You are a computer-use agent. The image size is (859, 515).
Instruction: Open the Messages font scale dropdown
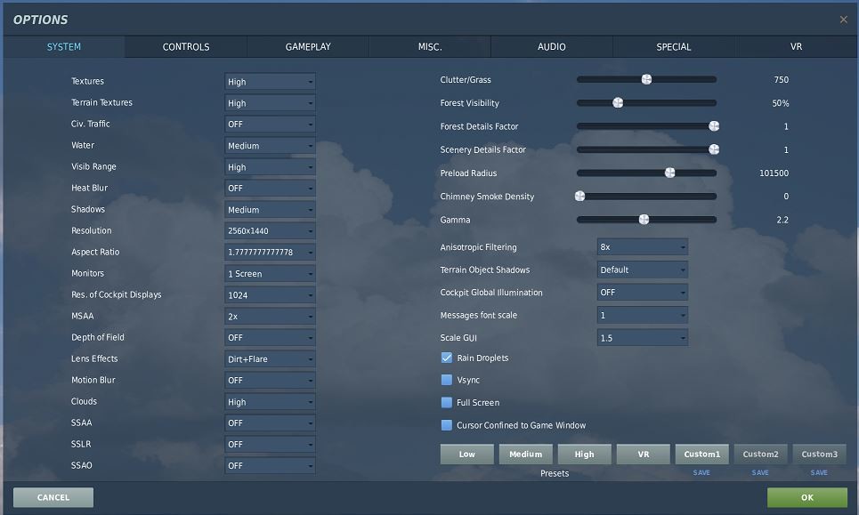[642, 315]
